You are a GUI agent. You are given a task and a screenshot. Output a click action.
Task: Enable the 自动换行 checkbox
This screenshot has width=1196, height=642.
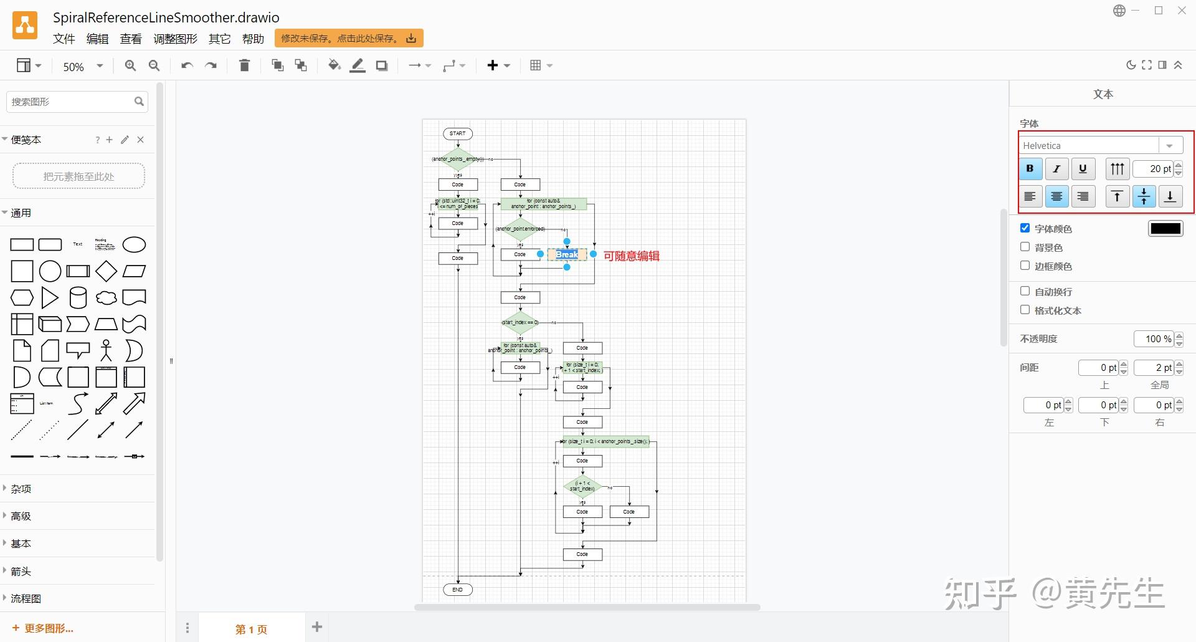coord(1025,291)
